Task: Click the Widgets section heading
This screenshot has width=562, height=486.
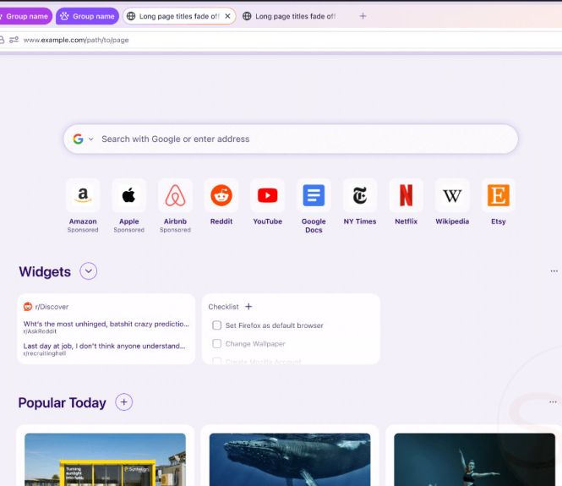Action: coord(45,271)
